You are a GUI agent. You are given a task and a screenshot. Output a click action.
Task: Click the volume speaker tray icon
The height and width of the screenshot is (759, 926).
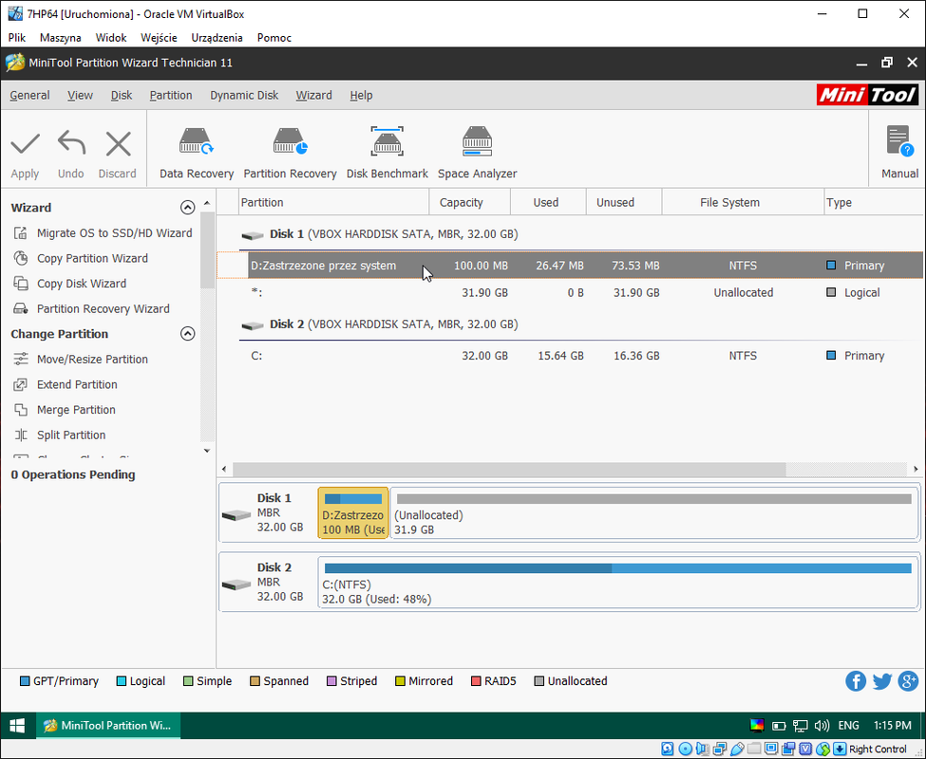click(x=822, y=726)
